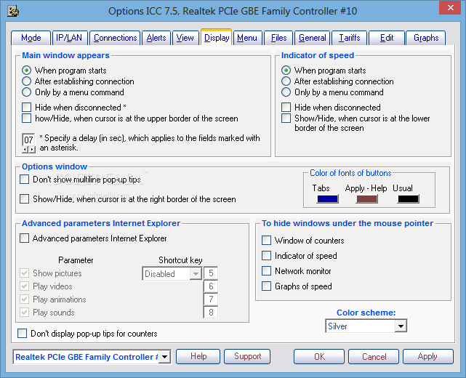Open the Tabs font color swatch

coord(327,198)
